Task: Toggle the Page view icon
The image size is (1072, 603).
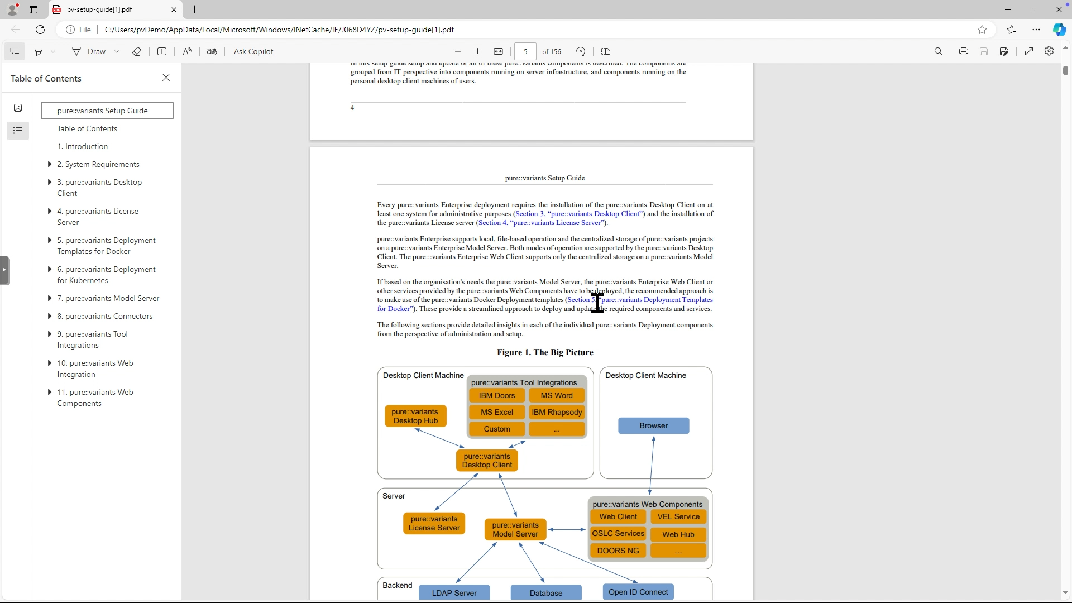Action: 606,51
